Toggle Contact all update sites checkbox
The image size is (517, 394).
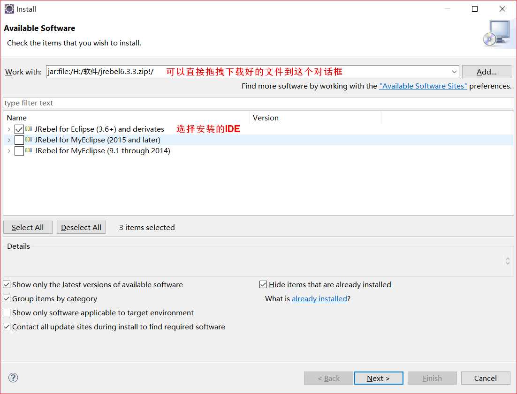7,327
